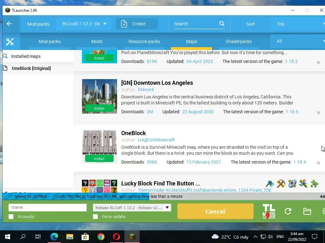The height and width of the screenshot is (243, 325).
Task: Click the running figures icon on Lucky Block
Action: click(303, 183)
